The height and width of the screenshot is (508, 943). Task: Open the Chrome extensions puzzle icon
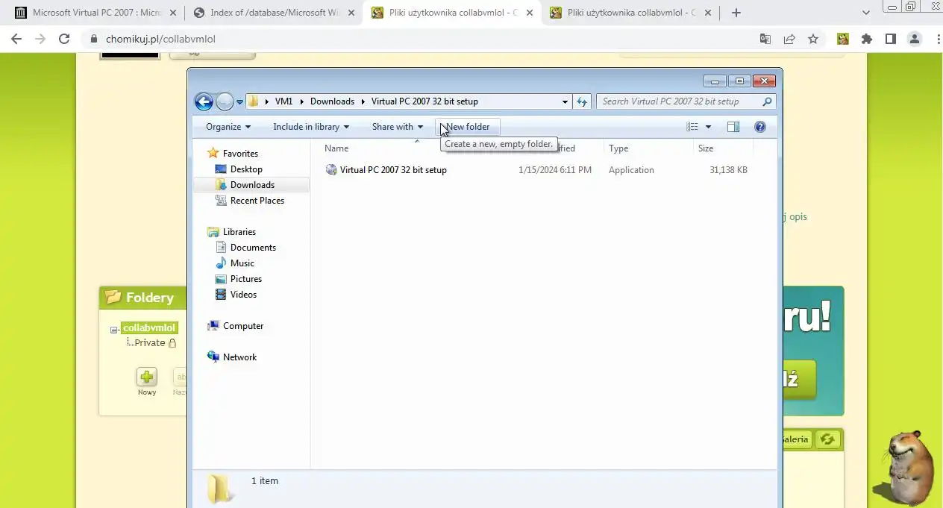click(x=867, y=39)
